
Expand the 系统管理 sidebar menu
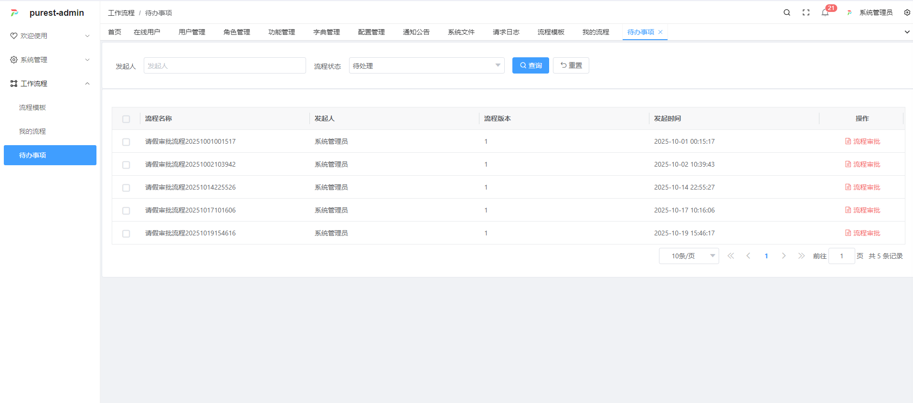click(x=50, y=60)
